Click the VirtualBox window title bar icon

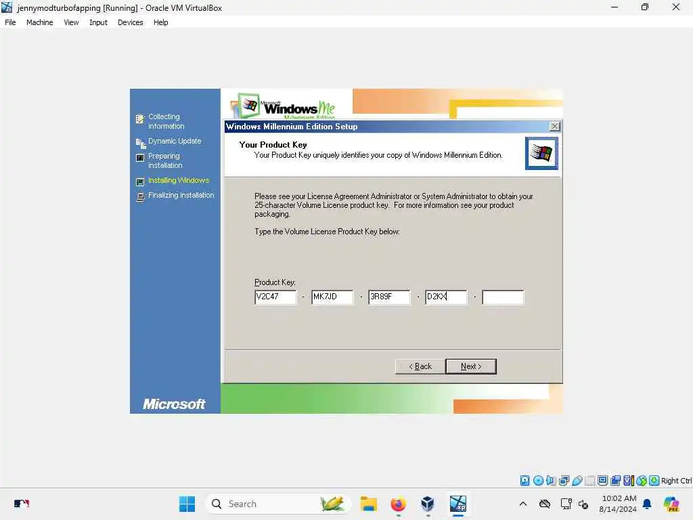click(x=7, y=7)
